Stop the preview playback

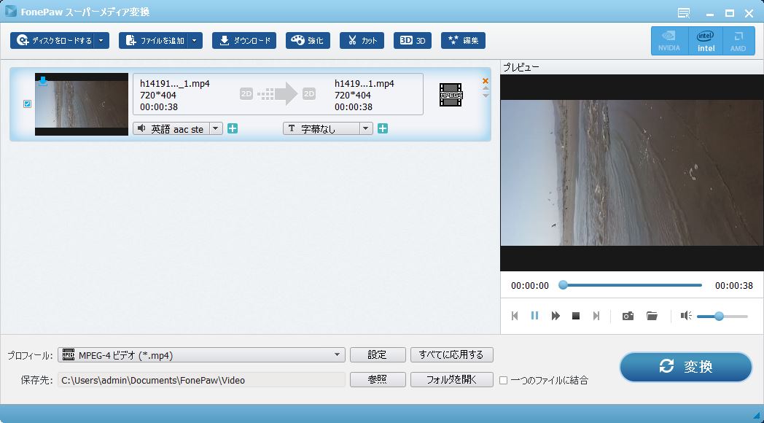[576, 316]
